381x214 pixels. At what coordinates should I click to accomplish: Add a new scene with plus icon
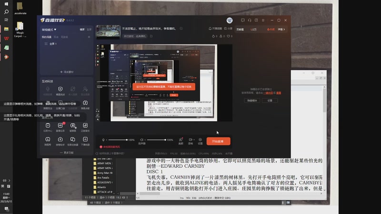(89, 37)
